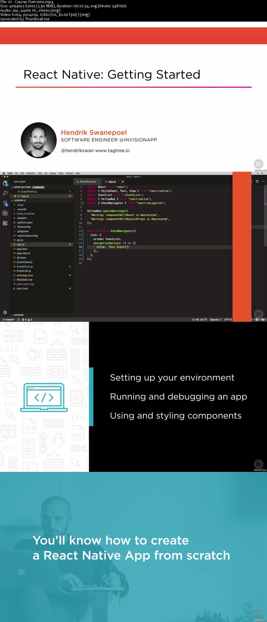Open App.js in the LESSON-2 tree
The height and width of the screenshot is (622, 267).
42,244
